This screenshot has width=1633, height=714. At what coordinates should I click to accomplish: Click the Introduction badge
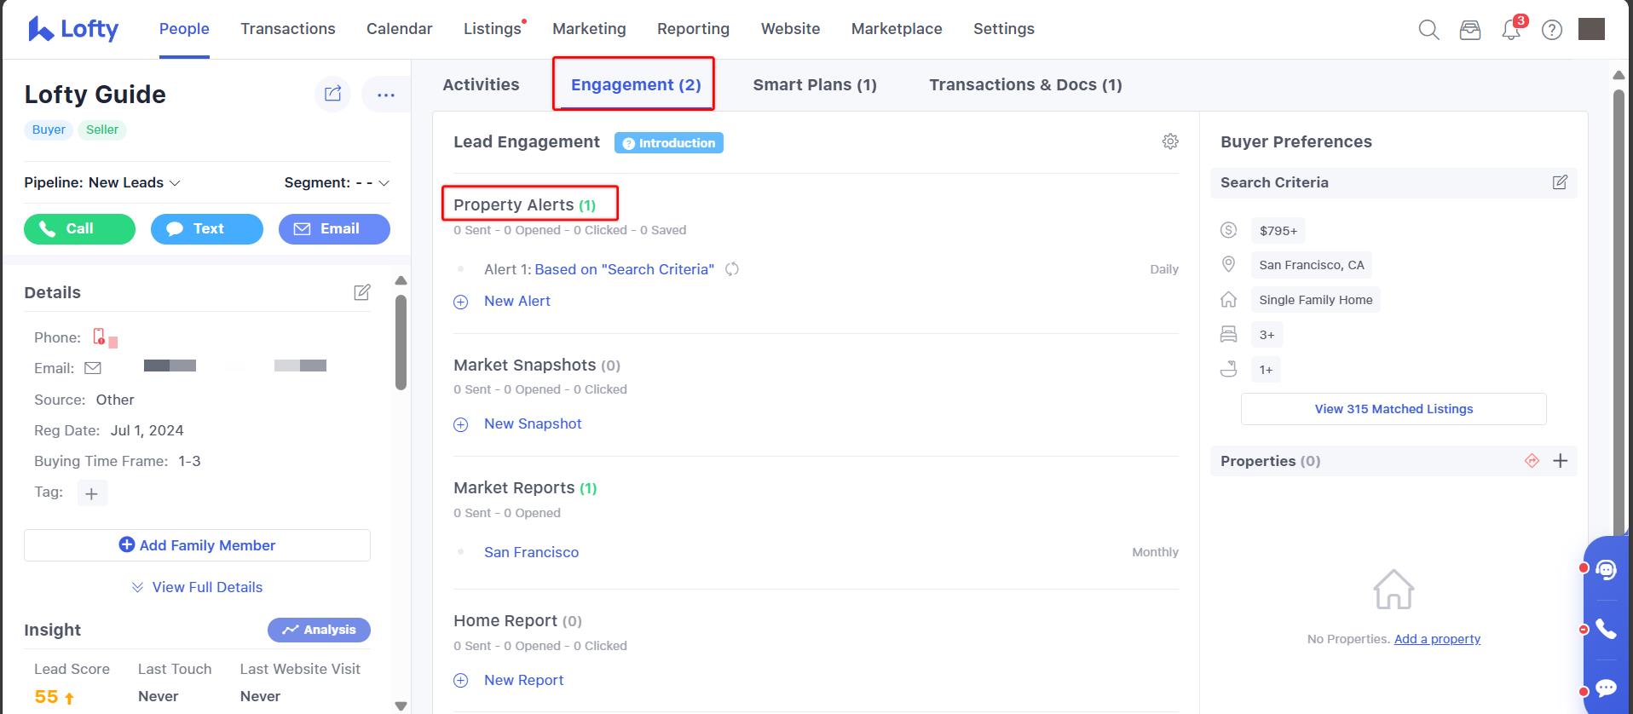[669, 142]
